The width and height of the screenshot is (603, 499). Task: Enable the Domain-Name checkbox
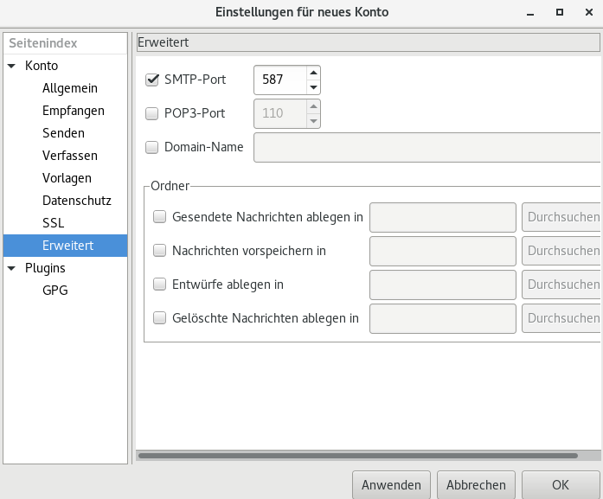tap(152, 147)
